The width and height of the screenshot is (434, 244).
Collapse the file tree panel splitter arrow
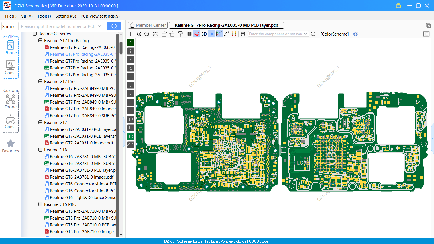point(124,131)
